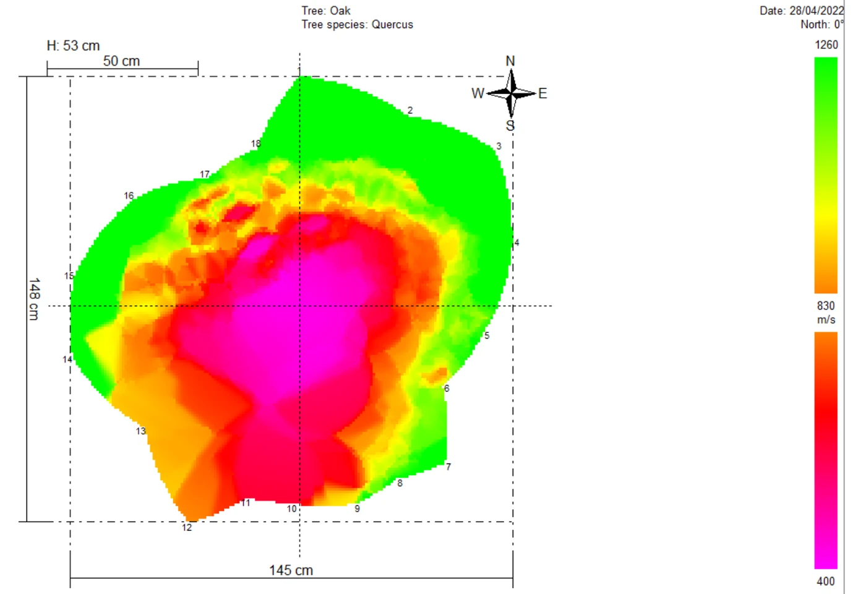Click sensor point 17 marker
The width and height of the screenshot is (866, 594).
pyautogui.click(x=205, y=174)
